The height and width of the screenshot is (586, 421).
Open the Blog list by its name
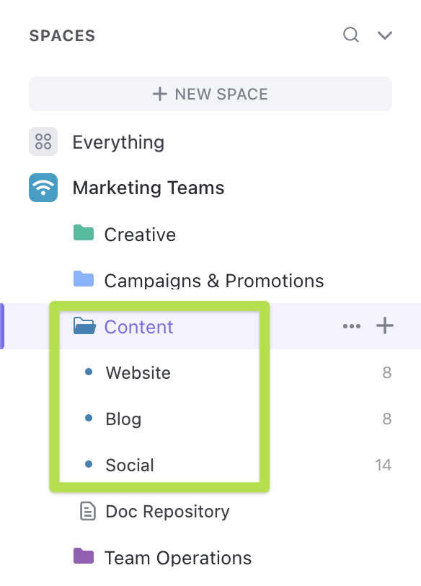[x=123, y=419]
